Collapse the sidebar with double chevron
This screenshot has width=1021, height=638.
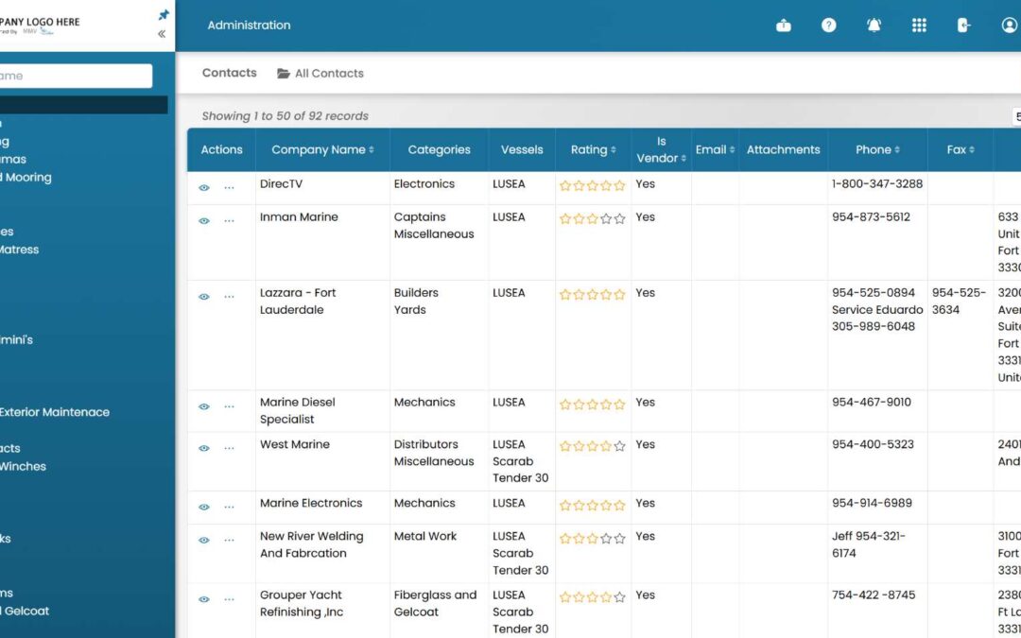(162, 34)
